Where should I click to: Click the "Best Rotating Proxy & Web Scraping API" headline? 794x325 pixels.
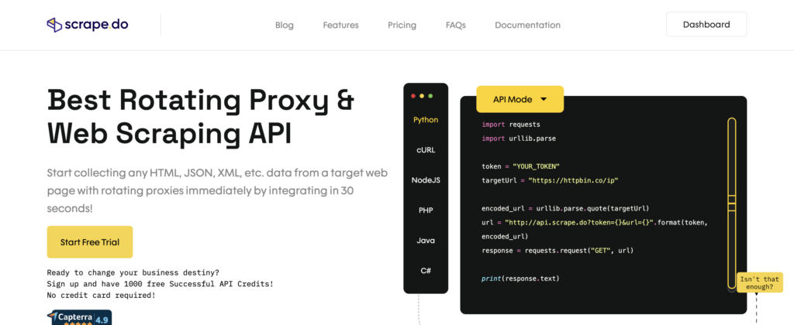click(201, 118)
